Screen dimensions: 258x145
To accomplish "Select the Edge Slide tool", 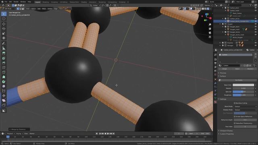I will 4,91.
